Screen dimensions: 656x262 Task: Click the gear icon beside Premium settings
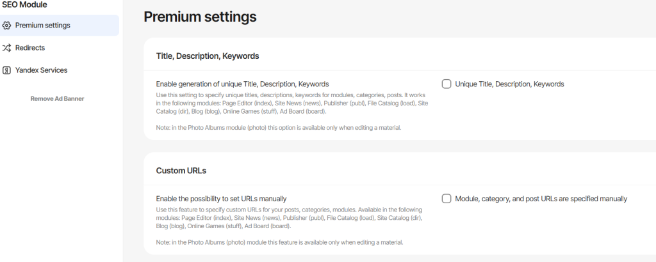click(6, 26)
